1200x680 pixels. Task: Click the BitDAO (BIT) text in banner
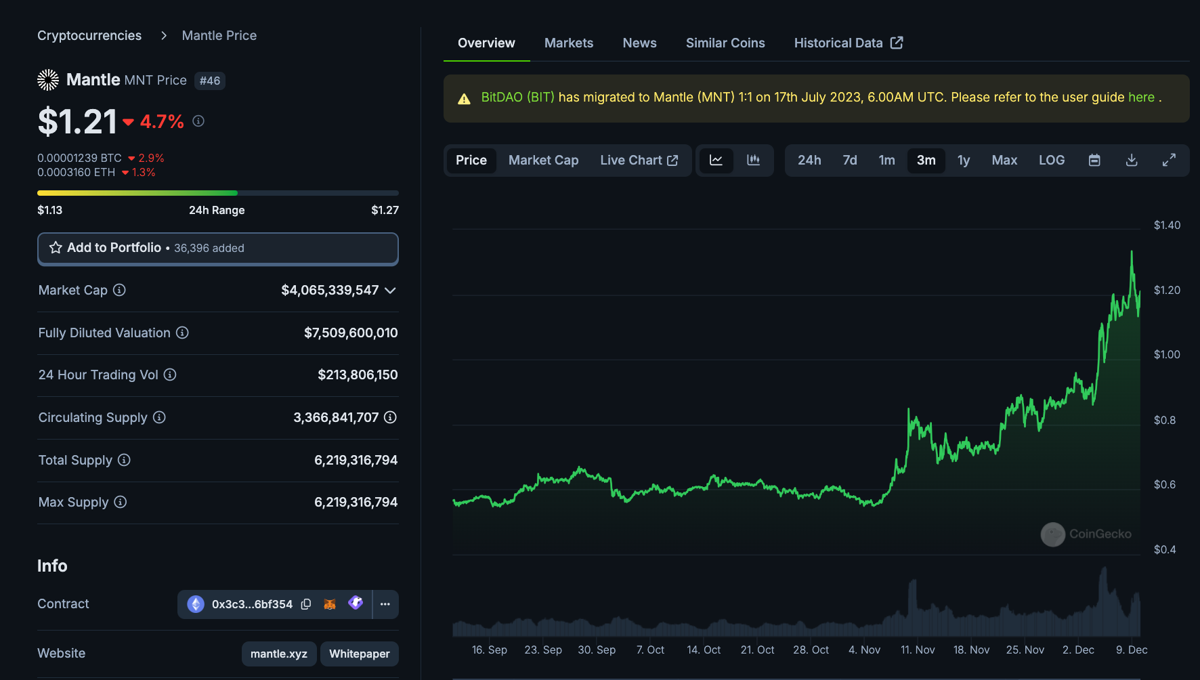click(x=518, y=97)
